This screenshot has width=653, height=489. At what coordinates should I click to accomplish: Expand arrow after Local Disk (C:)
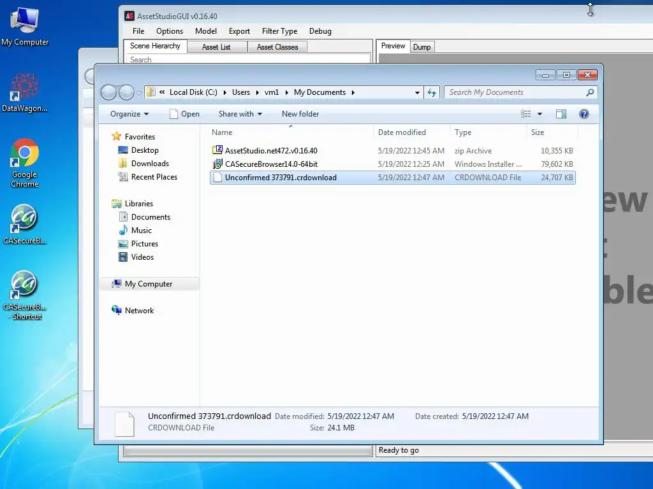225,92
